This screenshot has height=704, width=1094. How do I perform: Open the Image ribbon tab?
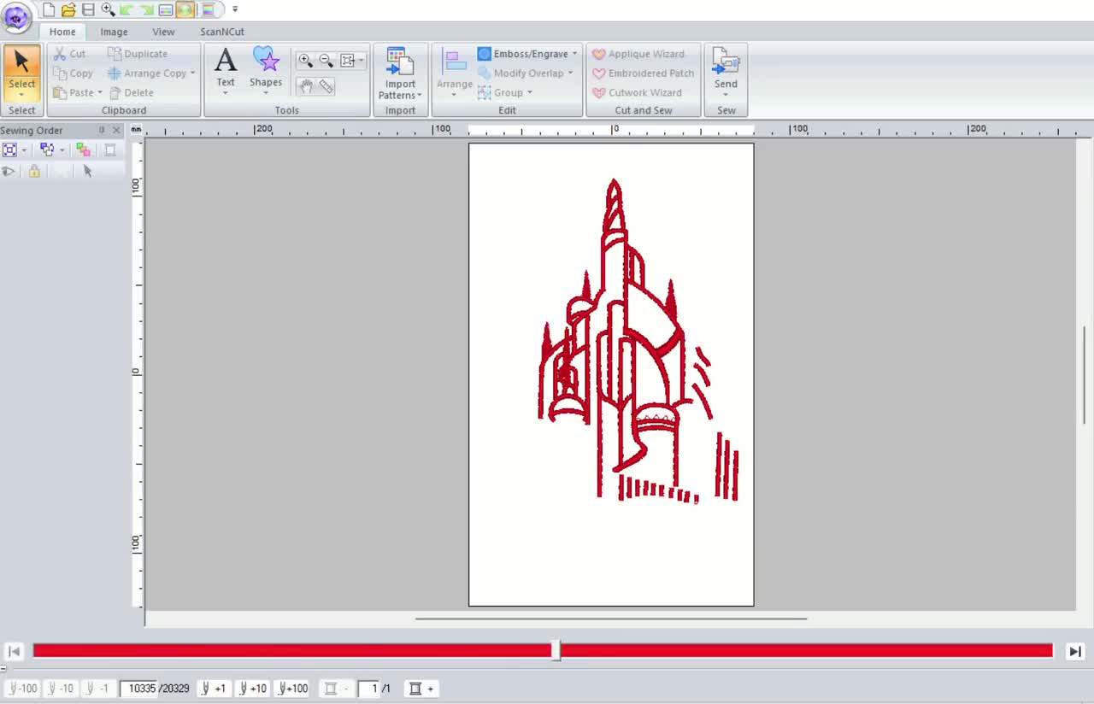(x=114, y=32)
